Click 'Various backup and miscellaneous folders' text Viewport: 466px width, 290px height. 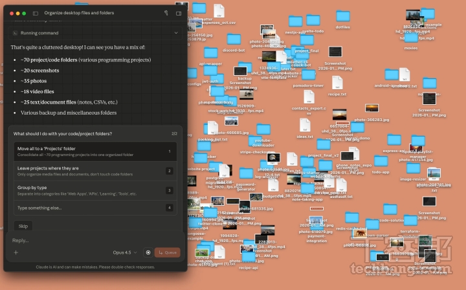69,113
